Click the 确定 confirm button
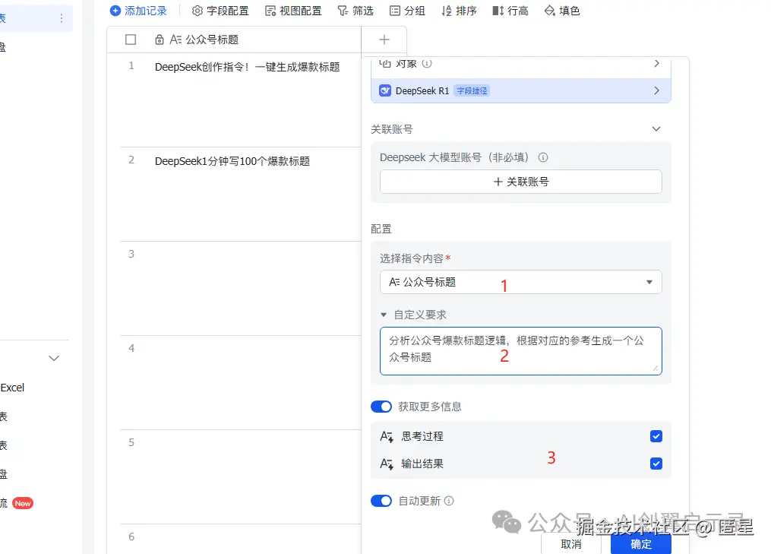 click(x=640, y=543)
